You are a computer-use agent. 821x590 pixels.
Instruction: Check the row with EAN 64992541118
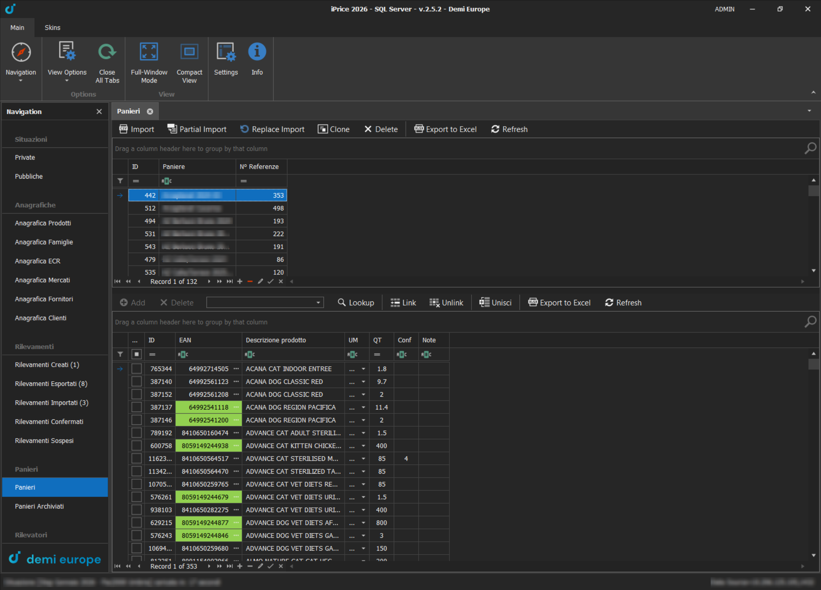click(137, 407)
